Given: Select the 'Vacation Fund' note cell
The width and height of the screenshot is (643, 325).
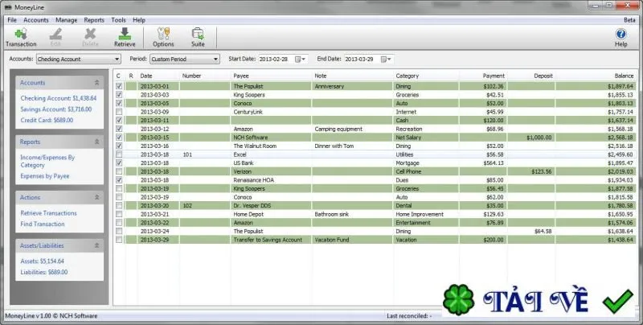Looking at the screenshot, I should pyautogui.click(x=353, y=240).
